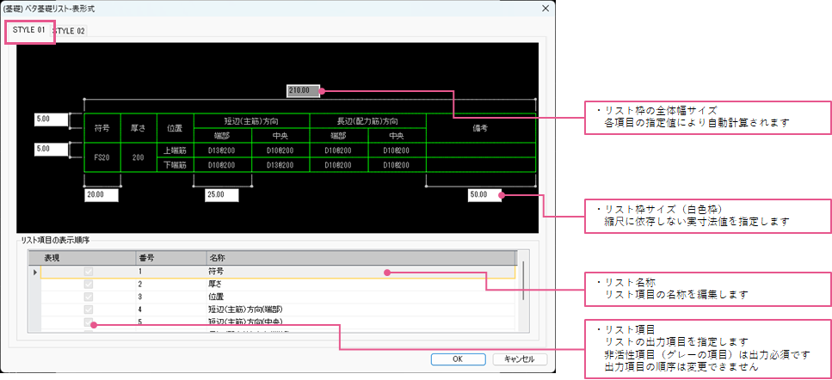
Task: Edit the 25.00 column width field
Action: [x=222, y=195]
